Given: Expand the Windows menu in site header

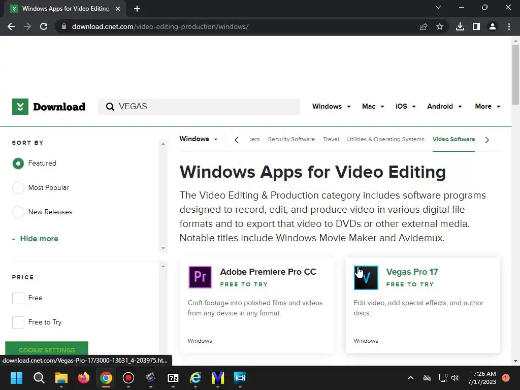Looking at the screenshot, I should click(x=331, y=107).
